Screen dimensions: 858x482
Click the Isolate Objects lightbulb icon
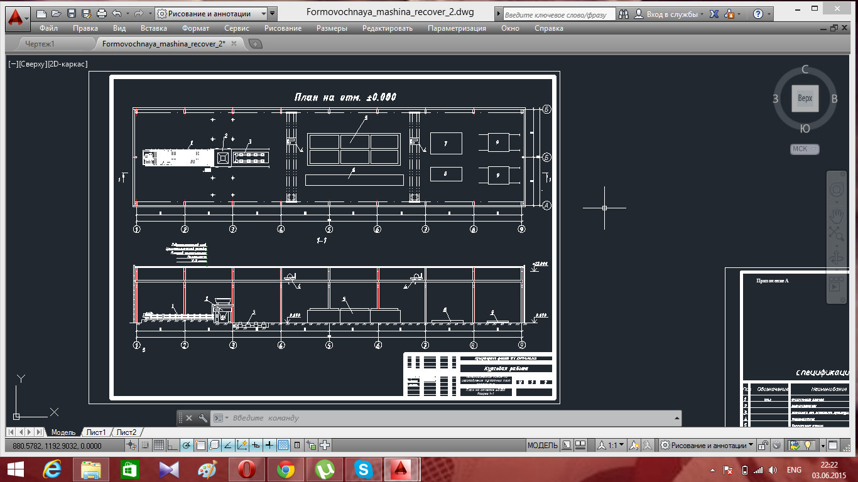[x=807, y=445]
